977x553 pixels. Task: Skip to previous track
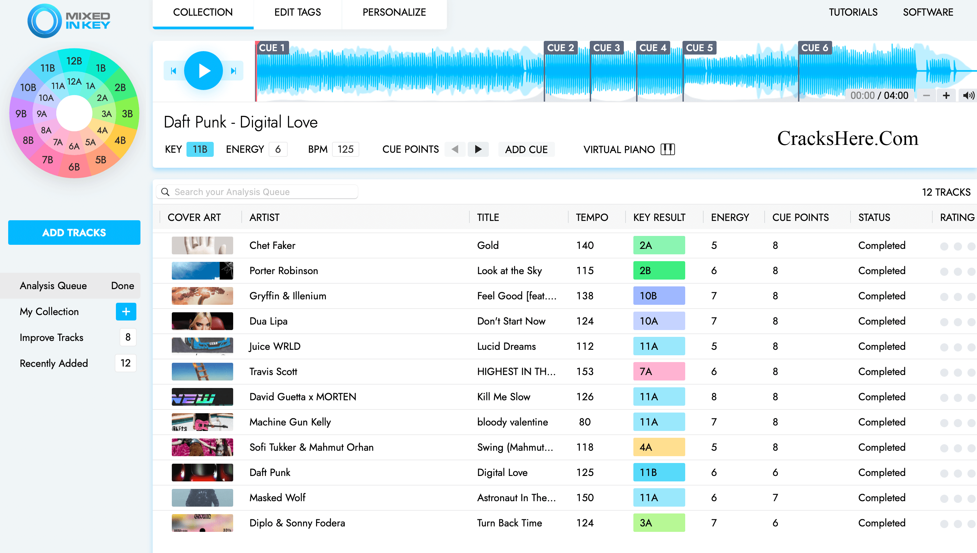point(174,71)
